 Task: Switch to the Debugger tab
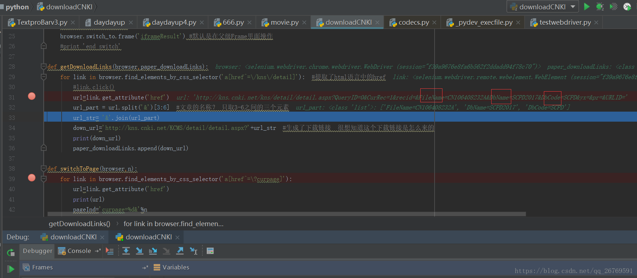click(x=37, y=251)
